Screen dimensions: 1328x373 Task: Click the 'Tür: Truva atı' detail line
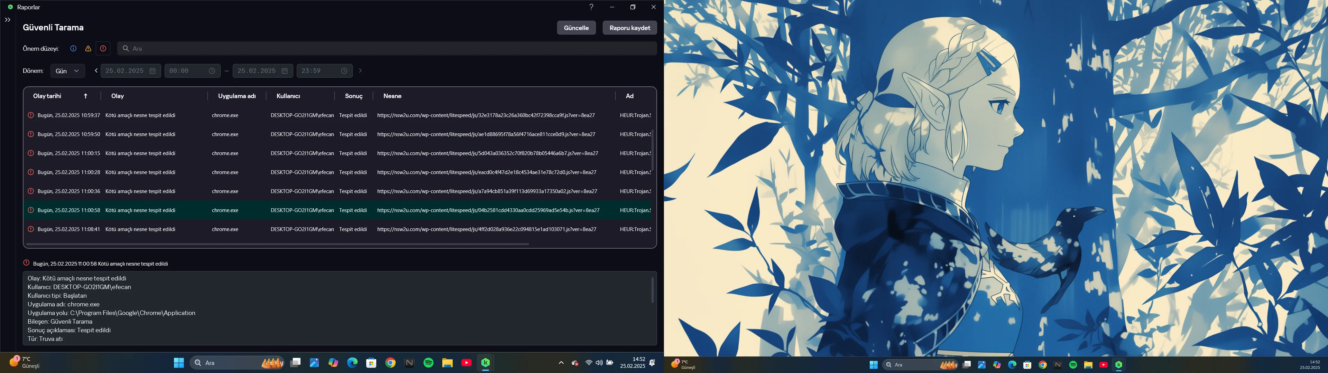(45, 339)
